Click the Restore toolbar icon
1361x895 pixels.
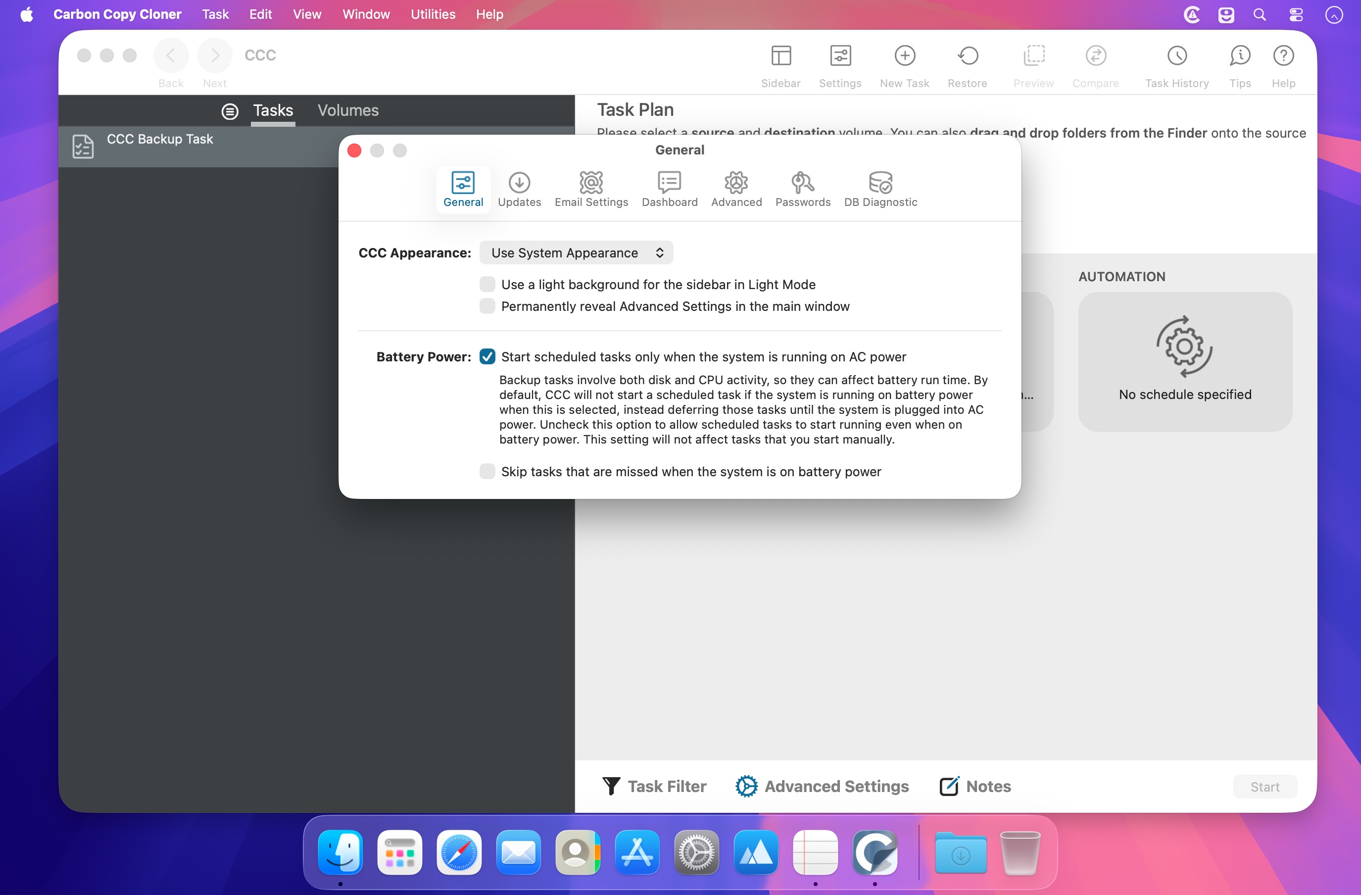click(x=968, y=56)
